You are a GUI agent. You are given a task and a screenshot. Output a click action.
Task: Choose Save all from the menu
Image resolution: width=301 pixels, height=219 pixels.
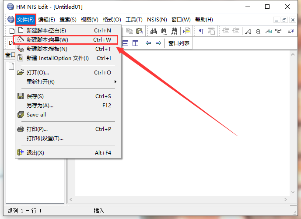[x=68, y=114]
